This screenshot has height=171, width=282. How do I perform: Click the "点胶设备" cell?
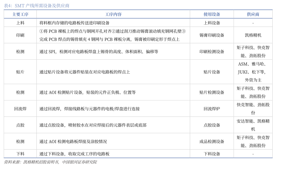tap(212, 125)
